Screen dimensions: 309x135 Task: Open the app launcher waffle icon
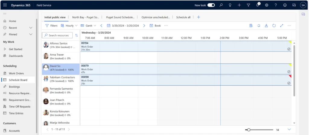[5, 5]
